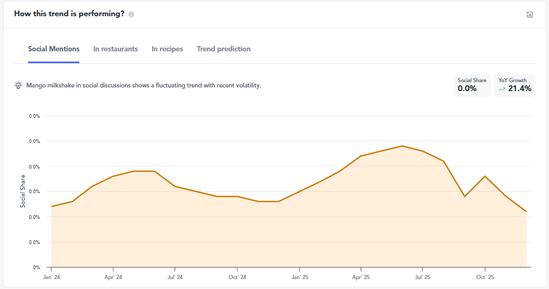This screenshot has width=549, height=289.
Task: Click the Jul' 25 x-axis label
Action: click(422, 277)
